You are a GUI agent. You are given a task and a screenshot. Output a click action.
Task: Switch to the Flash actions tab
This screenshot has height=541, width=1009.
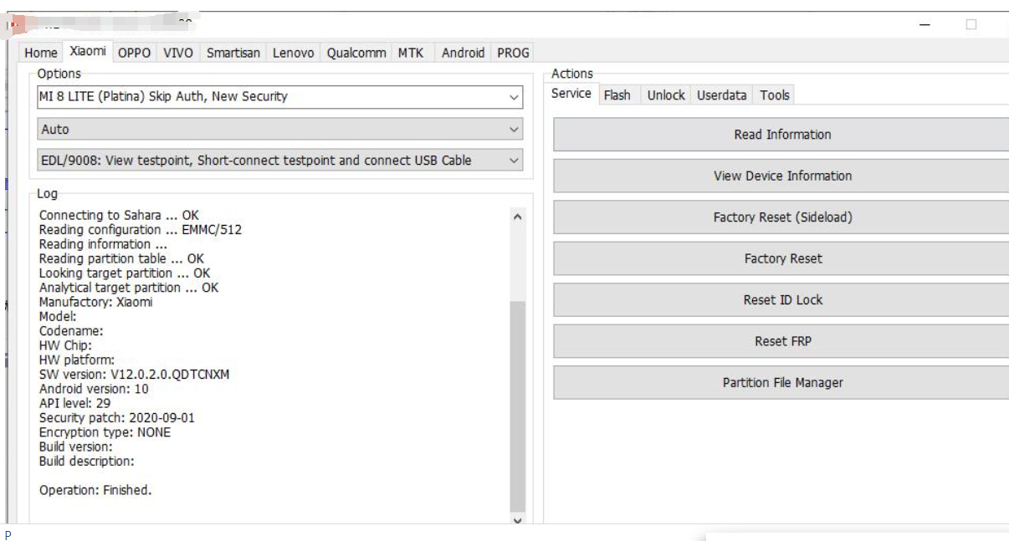pyautogui.click(x=617, y=95)
